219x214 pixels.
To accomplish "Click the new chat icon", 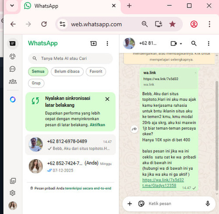I will tap(93, 43).
